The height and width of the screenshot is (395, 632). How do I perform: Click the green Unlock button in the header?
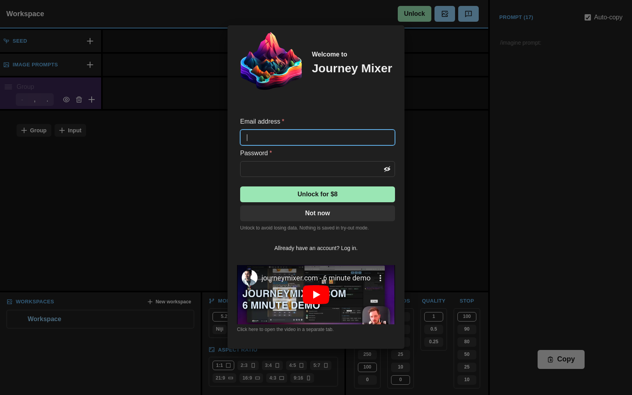pos(414,14)
